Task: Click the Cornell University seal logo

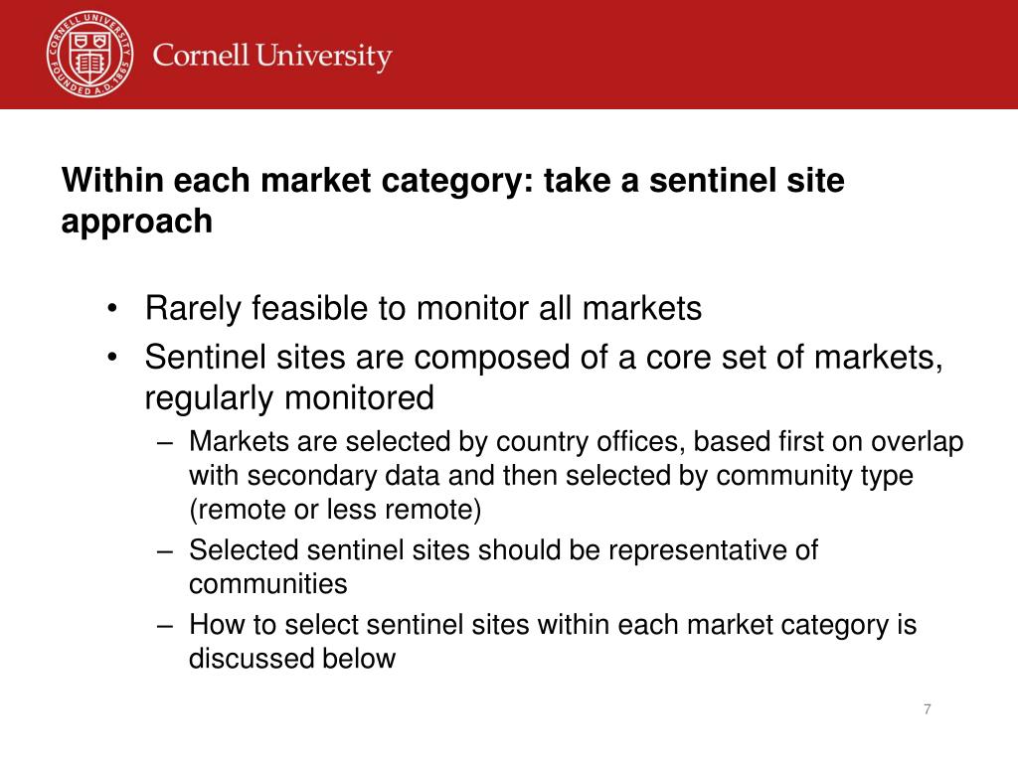Action: coord(90,54)
